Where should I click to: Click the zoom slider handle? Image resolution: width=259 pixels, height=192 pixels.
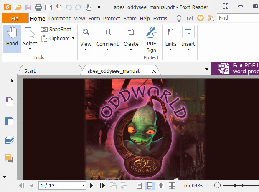235,185
